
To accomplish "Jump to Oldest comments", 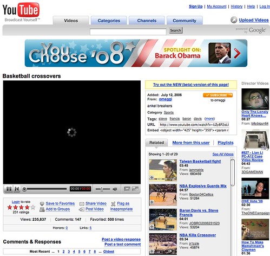I will tap(109, 252).
